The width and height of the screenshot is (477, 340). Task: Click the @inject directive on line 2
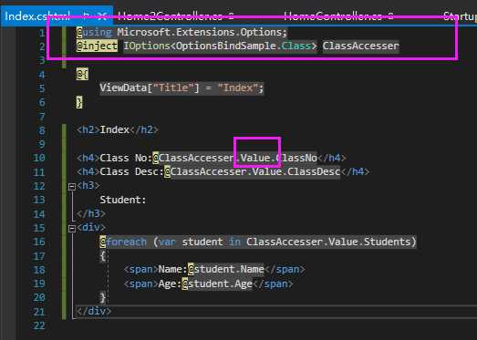(x=97, y=46)
